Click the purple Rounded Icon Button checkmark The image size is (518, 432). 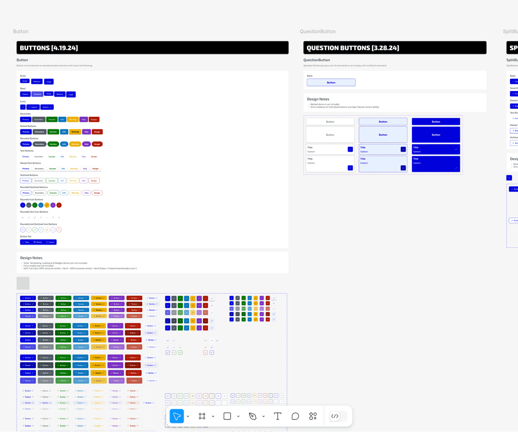click(x=53, y=205)
